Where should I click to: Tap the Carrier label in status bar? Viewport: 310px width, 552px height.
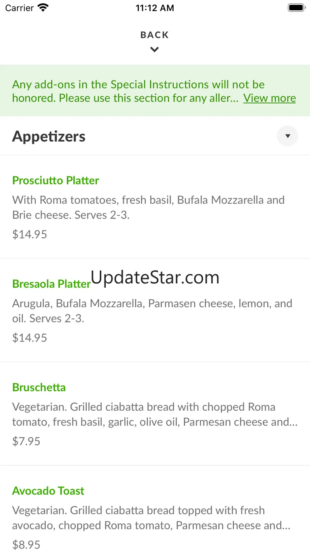pos(19,8)
